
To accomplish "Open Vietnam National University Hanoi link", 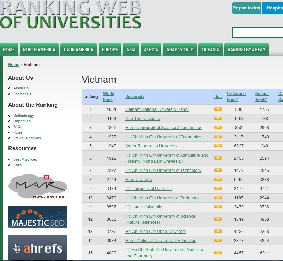I will 157,109.
